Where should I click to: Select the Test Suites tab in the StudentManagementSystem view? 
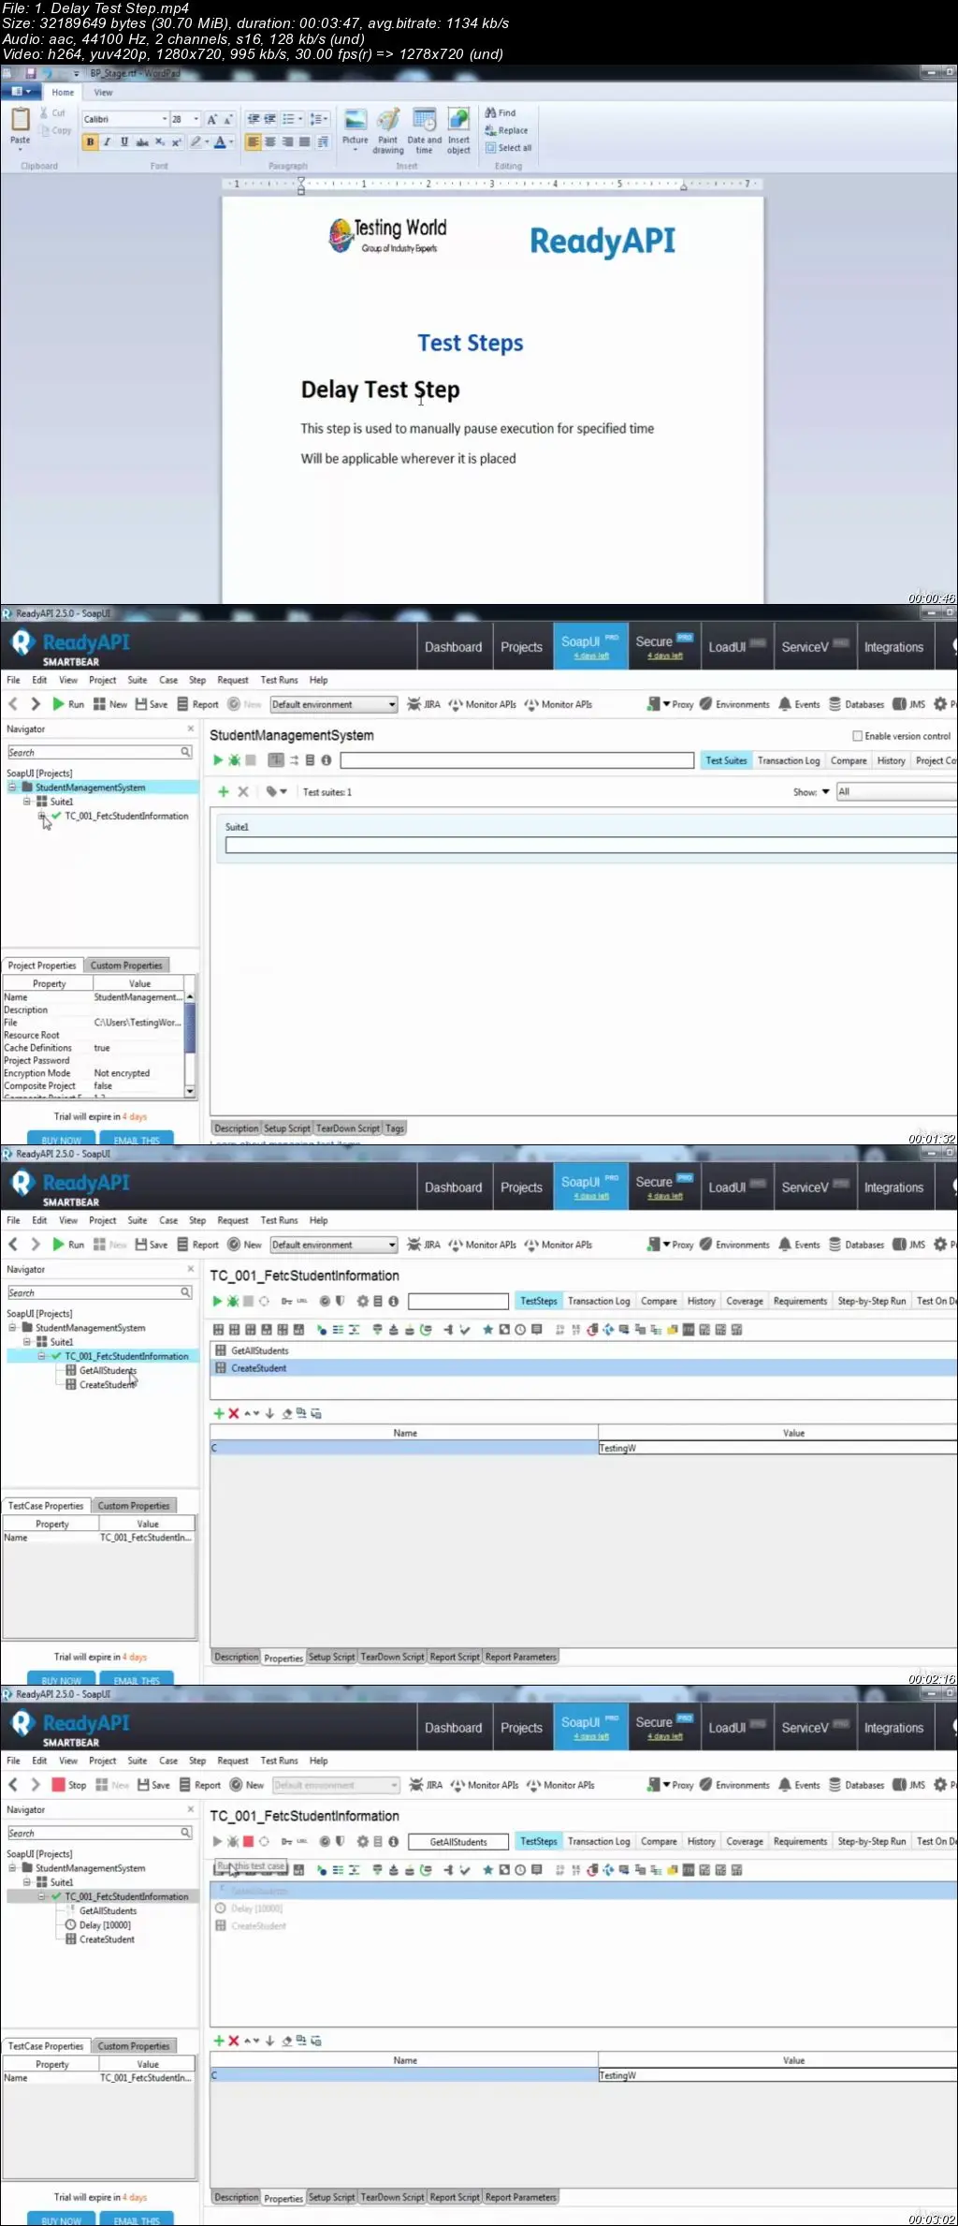point(726,760)
